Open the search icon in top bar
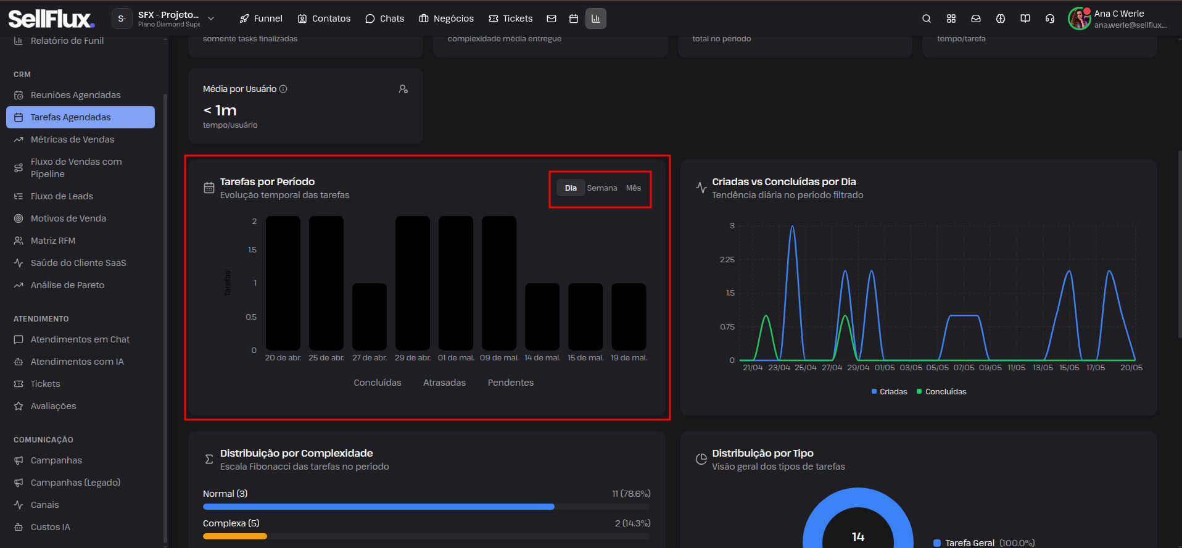Viewport: 1182px width, 548px height. click(926, 19)
